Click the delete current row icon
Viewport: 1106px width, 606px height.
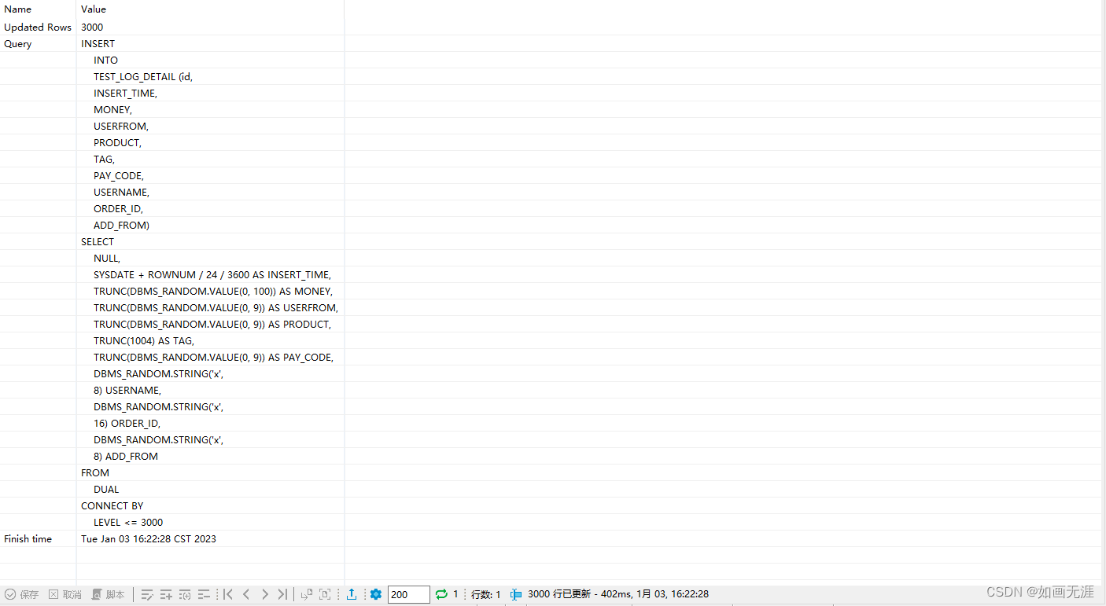(x=204, y=594)
